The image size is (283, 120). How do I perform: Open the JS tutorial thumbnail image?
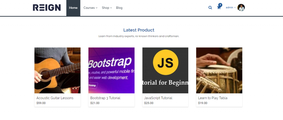click(165, 70)
